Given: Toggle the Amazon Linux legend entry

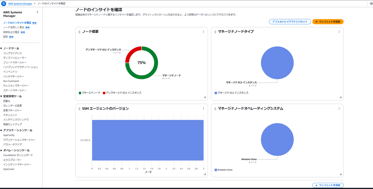Looking at the screenshot, I should (223, 170).
